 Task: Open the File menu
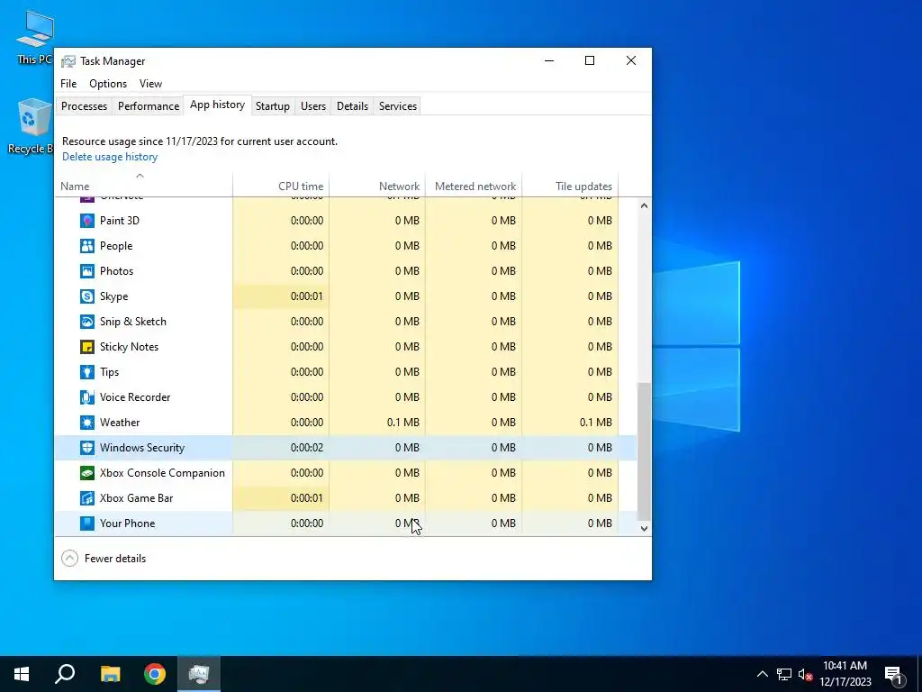[68, 84]
